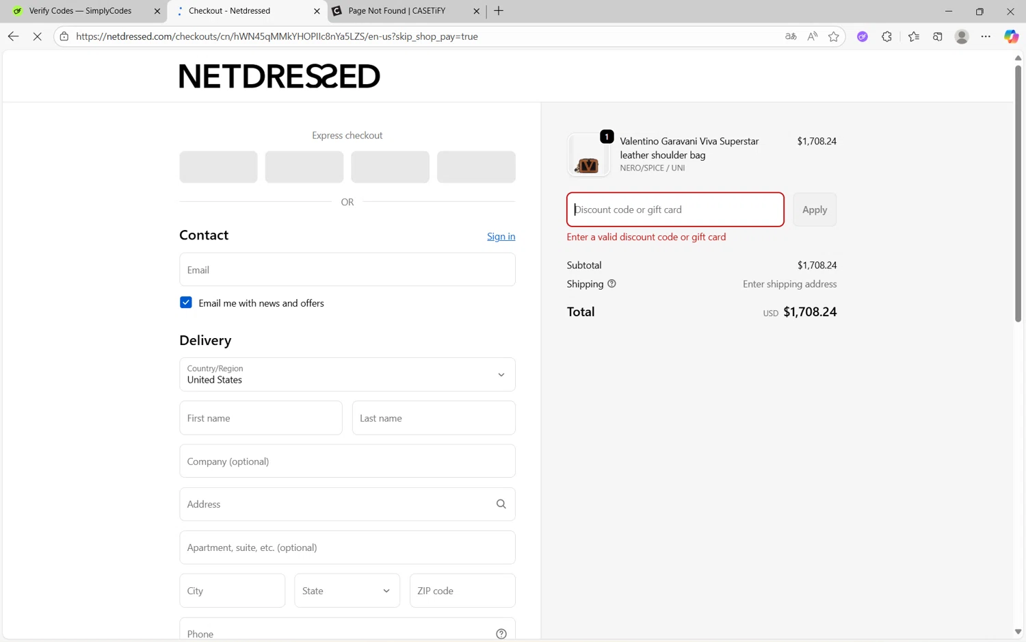The width and height of the screenshot is (1026, 642).
Task: Click the Netdressed logo
Action: pos(279,76)
